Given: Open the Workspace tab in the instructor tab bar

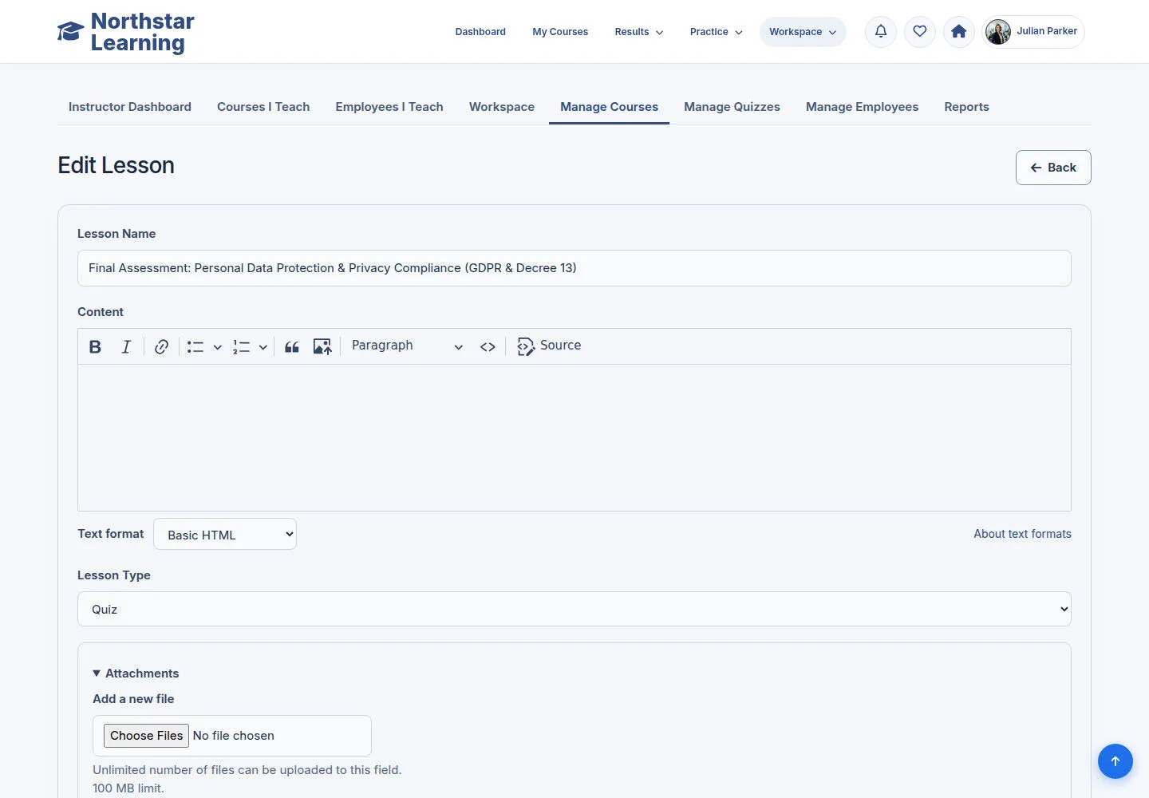Looking at the screenshot, I should click(x=502, y=107).
